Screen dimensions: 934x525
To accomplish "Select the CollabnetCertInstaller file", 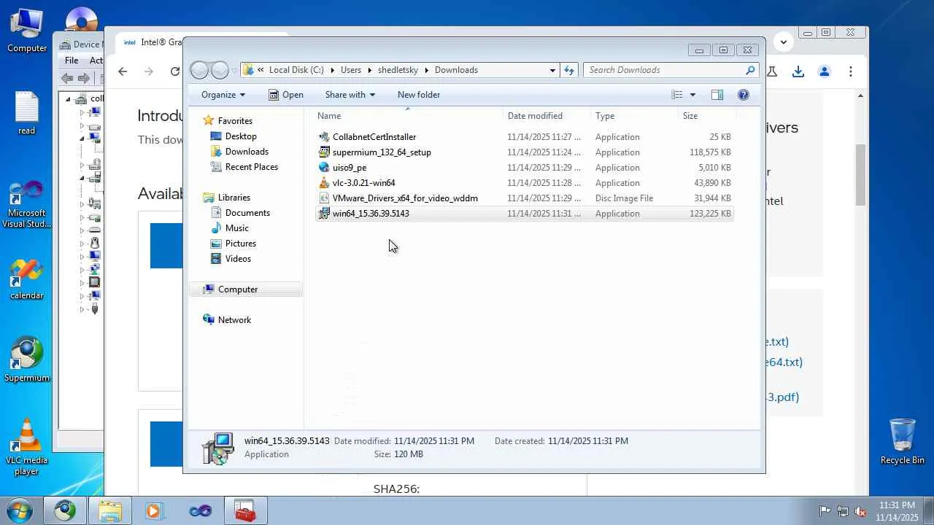I will point(524,137).
